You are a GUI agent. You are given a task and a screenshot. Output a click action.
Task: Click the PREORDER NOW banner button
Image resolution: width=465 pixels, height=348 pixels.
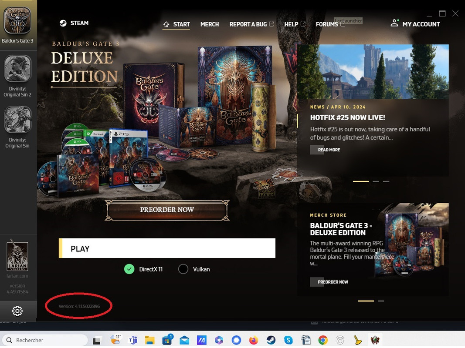167,210
